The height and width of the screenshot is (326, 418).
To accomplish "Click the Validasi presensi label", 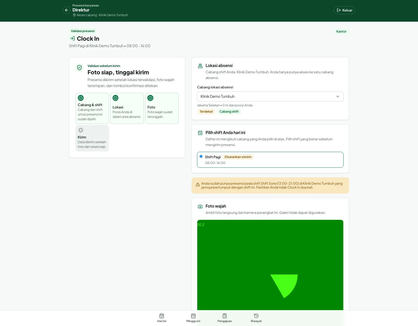I will (x=83, y=31).
